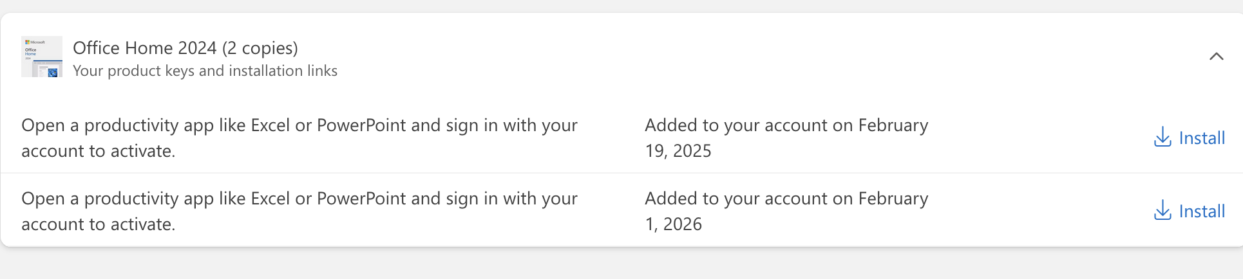Click "account to activate." in the second row

coord(98,224)
